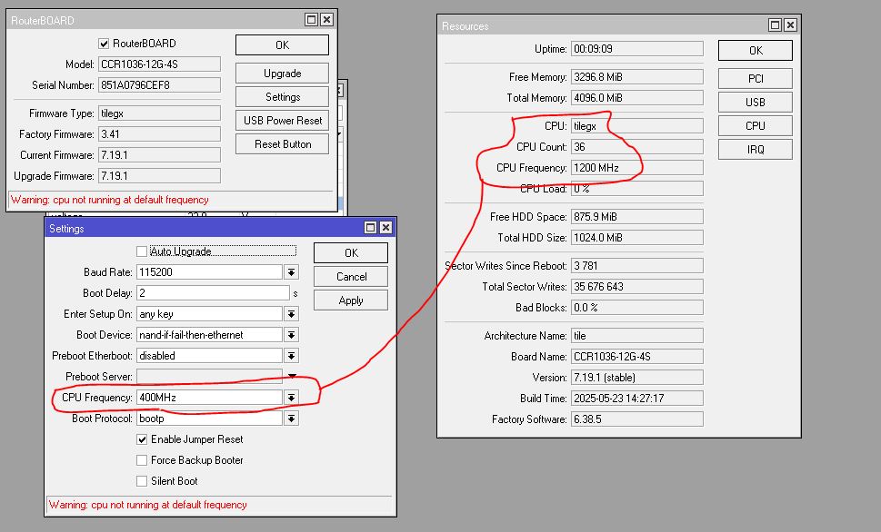Click the CPU Count value 36
This screenshot has width=881, height=532.
click(x=637, y=146)
